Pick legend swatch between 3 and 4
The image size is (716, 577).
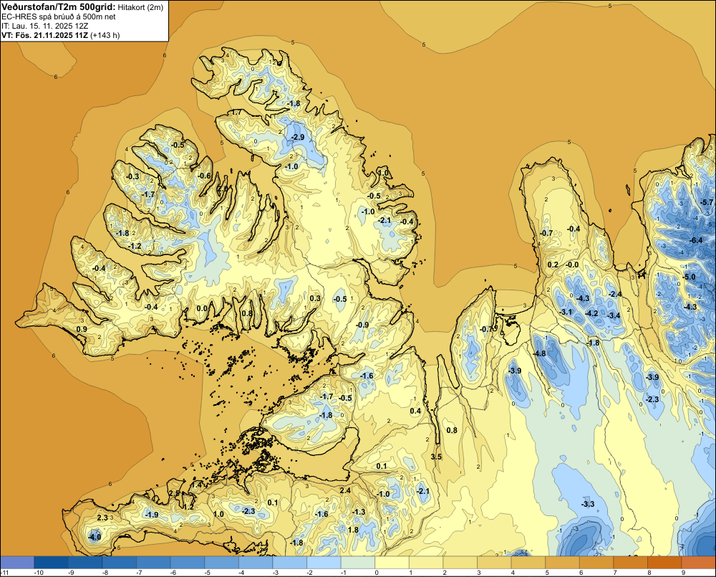coord(495,563)
